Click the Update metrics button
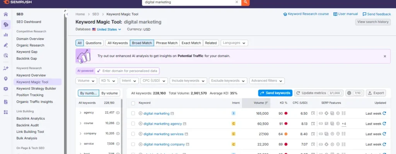Screen dimensions: 396x154 pos(319,93)
